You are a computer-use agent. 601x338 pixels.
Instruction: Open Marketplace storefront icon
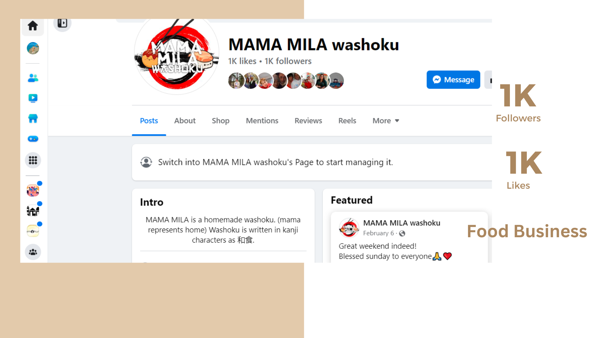click(33, 118)
